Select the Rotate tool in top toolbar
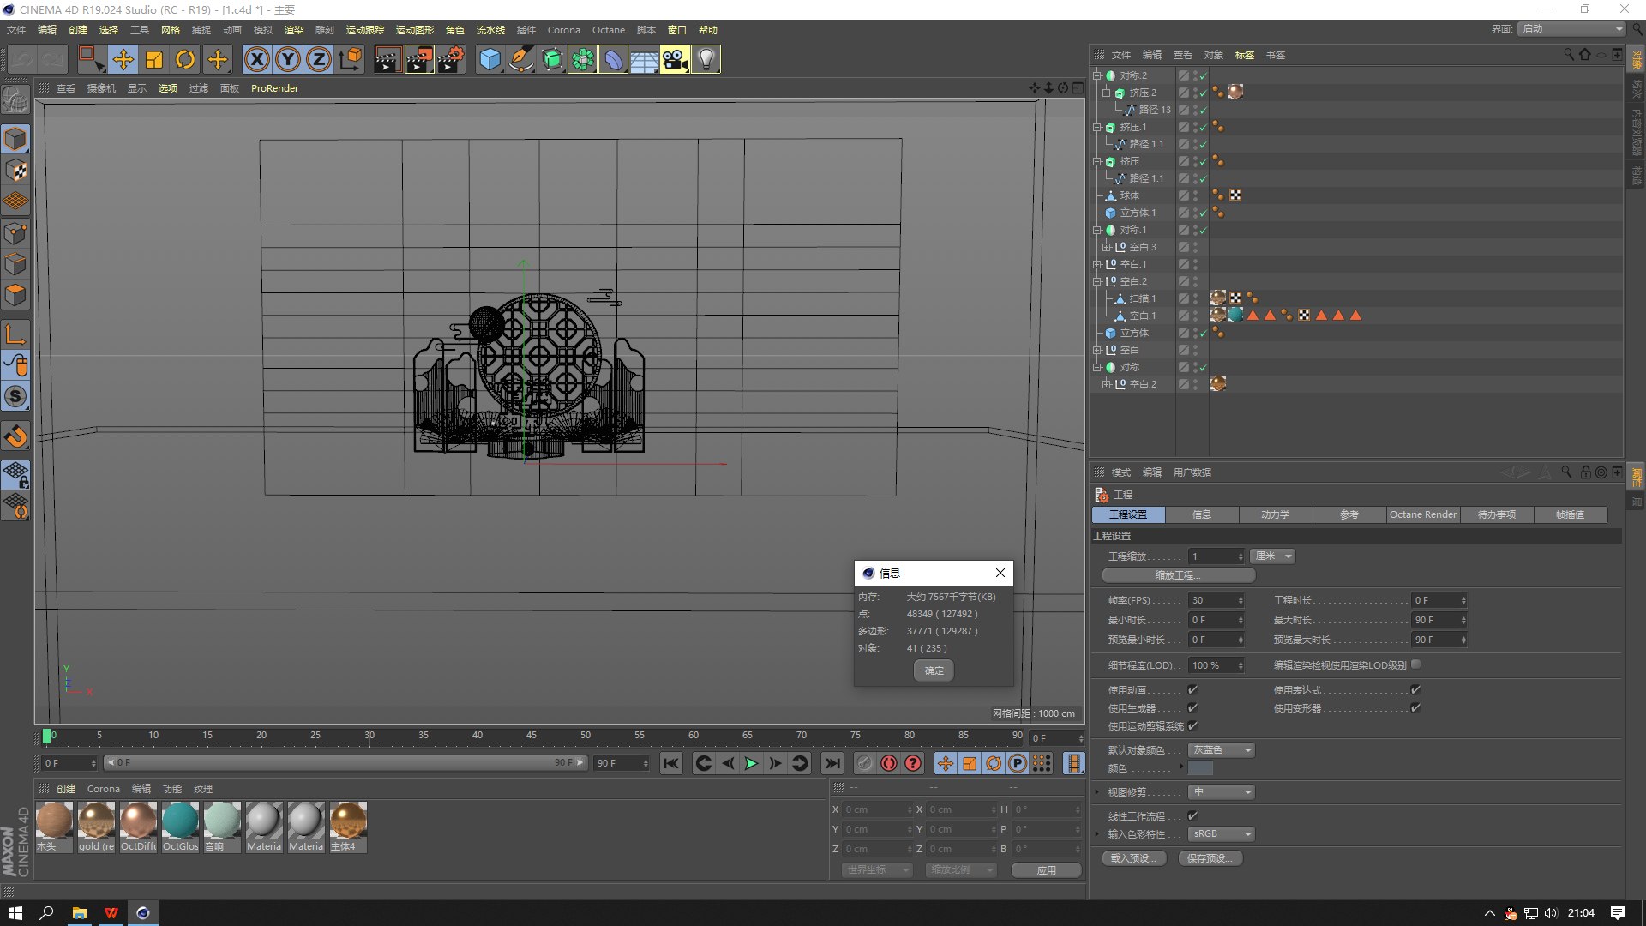The image size is (1646, 926). (185, 59)
